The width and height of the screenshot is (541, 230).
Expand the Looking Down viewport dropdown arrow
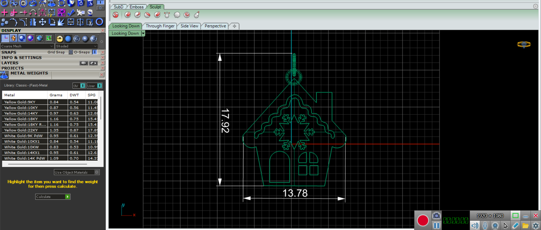[x=143, y=33]
